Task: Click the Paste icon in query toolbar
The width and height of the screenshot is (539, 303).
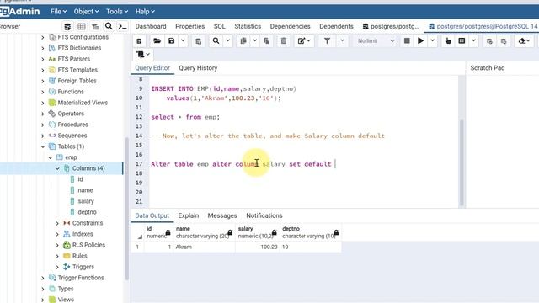Action: coord(266,41)
